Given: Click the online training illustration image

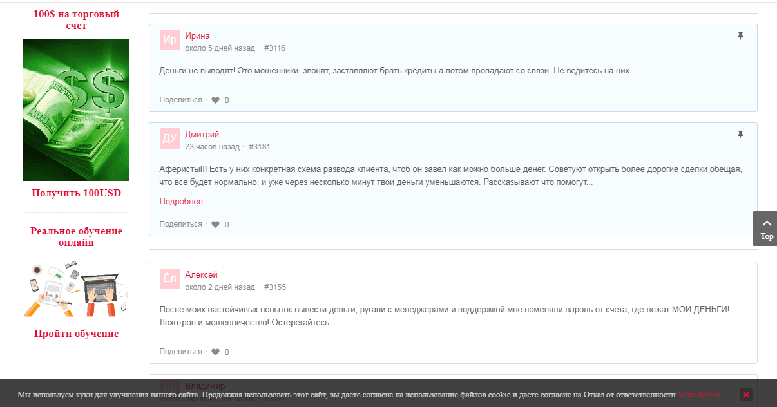Looking at the screenshot, I should click(76, 289).
